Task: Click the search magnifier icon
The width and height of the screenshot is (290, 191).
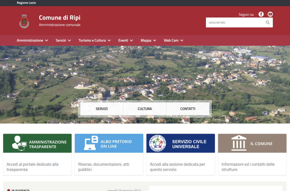Action: [268, 23]
